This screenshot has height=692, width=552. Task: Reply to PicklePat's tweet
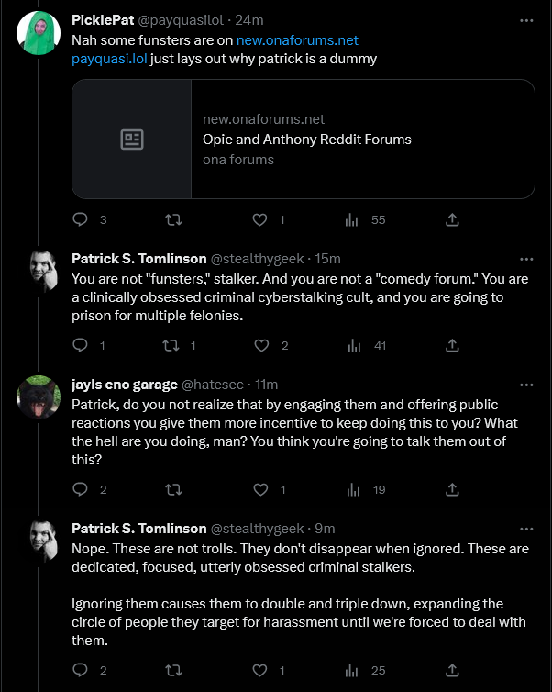tap(80, 220)
